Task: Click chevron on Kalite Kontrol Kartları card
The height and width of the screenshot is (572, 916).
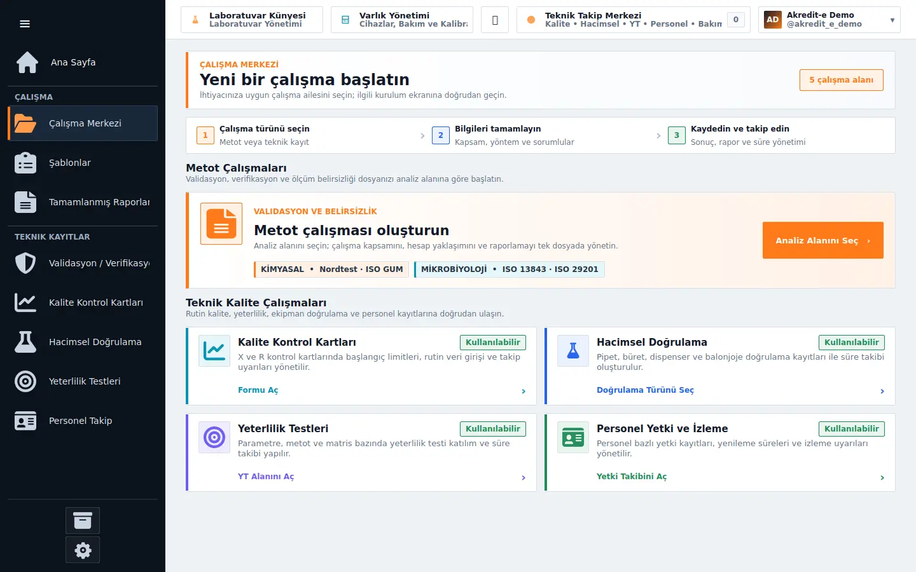Action: [524, 391]
